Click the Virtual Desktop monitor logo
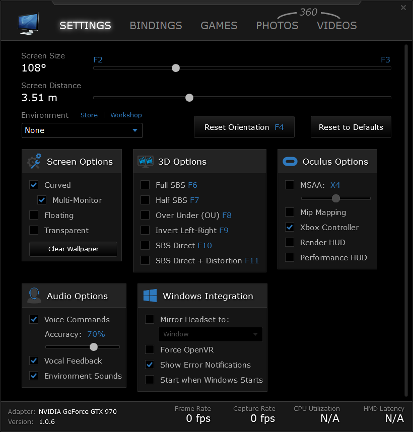This screenshot has width=413, height=432. pyautogui.click(x=28, y=21)
